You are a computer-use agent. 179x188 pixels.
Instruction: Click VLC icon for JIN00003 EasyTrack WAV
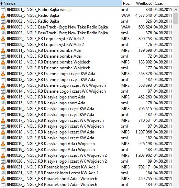tap(3, 27)
